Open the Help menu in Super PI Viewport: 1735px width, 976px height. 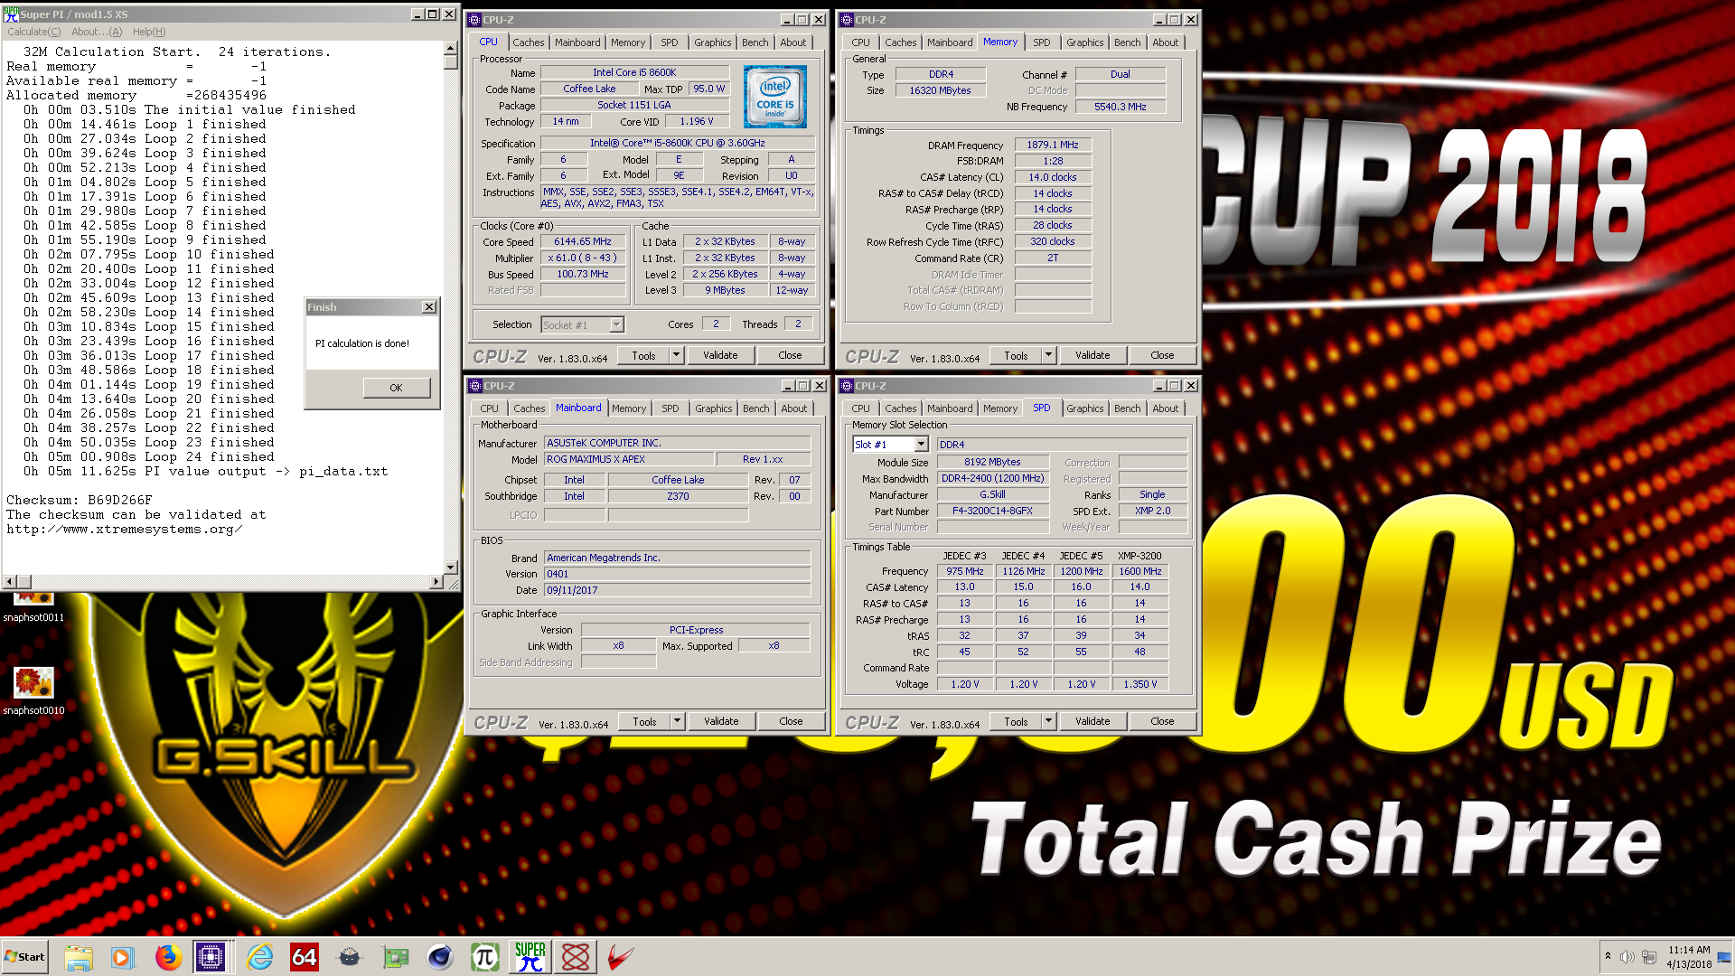click(x=149, y=32)
